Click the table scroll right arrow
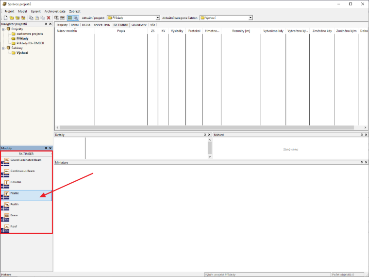 point(365,127)
